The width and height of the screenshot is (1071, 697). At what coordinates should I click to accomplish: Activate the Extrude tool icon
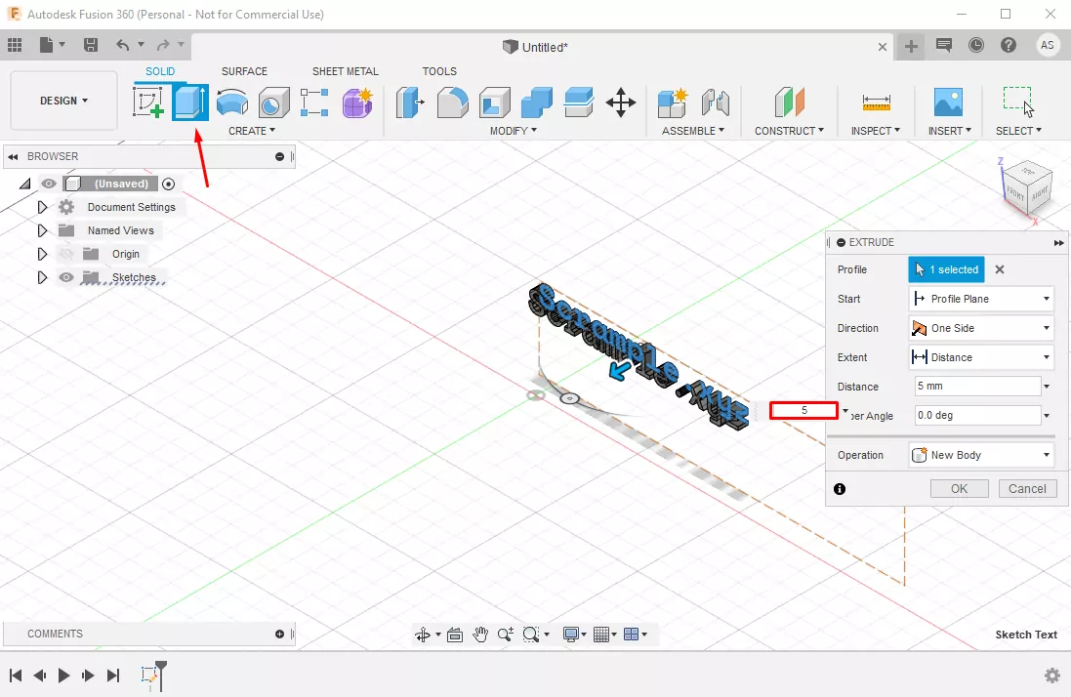click(189, 102)
